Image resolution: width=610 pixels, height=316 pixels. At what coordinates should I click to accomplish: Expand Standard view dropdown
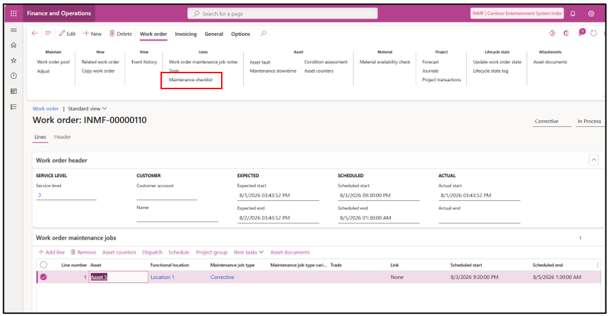[x=87, y=108]
